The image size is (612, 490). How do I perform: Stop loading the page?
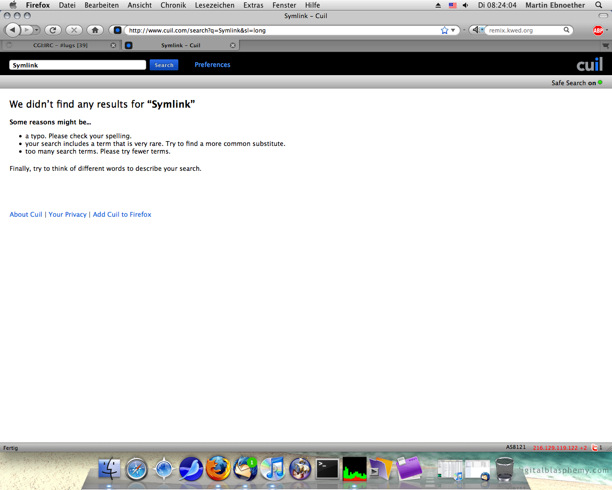tap(74, 30)
